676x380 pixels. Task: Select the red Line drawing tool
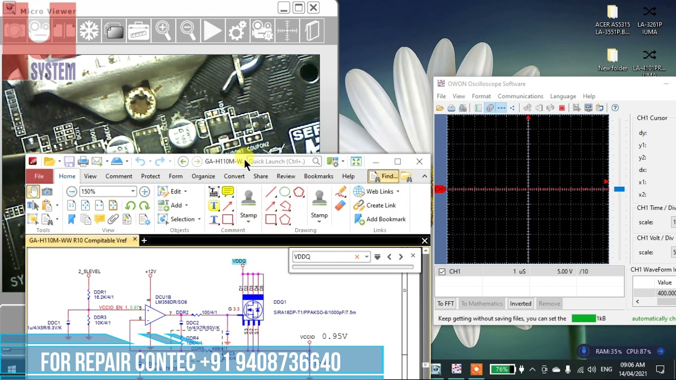[270, 192]
